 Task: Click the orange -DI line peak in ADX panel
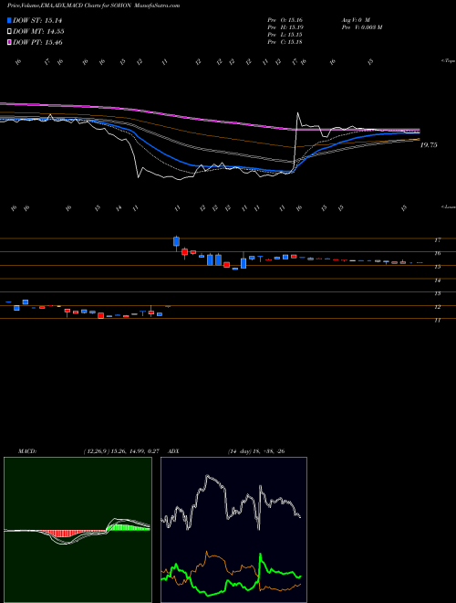207,553
